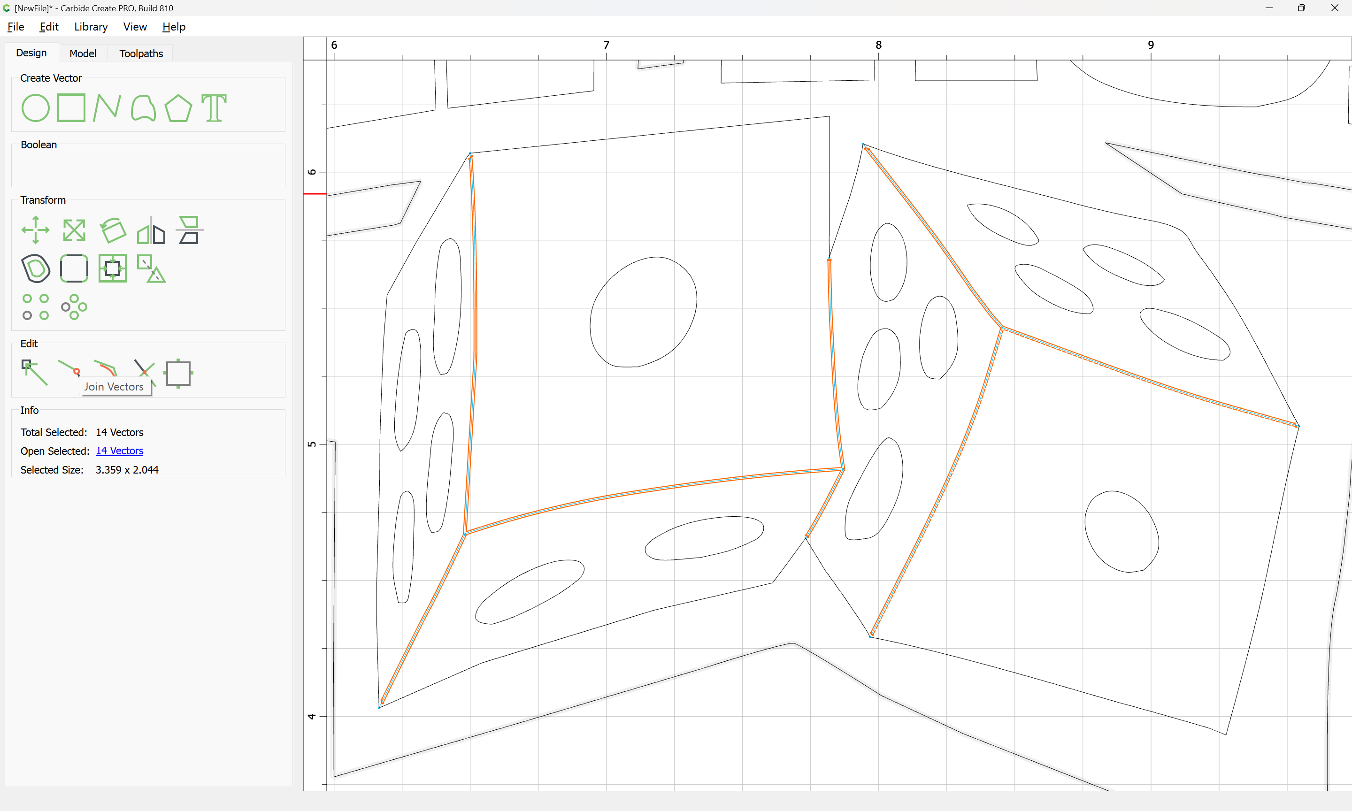
Task: Click the red marker on vertical ruler
Action: [x=315, y=193]
